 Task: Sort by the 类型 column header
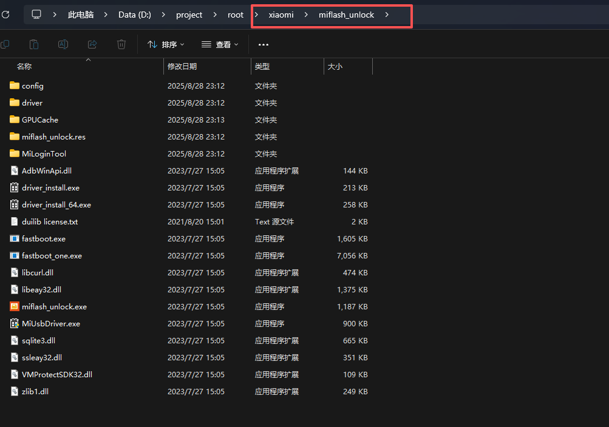pos(262,67)
